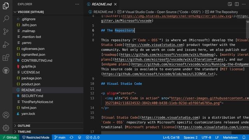Open the Source Control view

tap(6, 31)
